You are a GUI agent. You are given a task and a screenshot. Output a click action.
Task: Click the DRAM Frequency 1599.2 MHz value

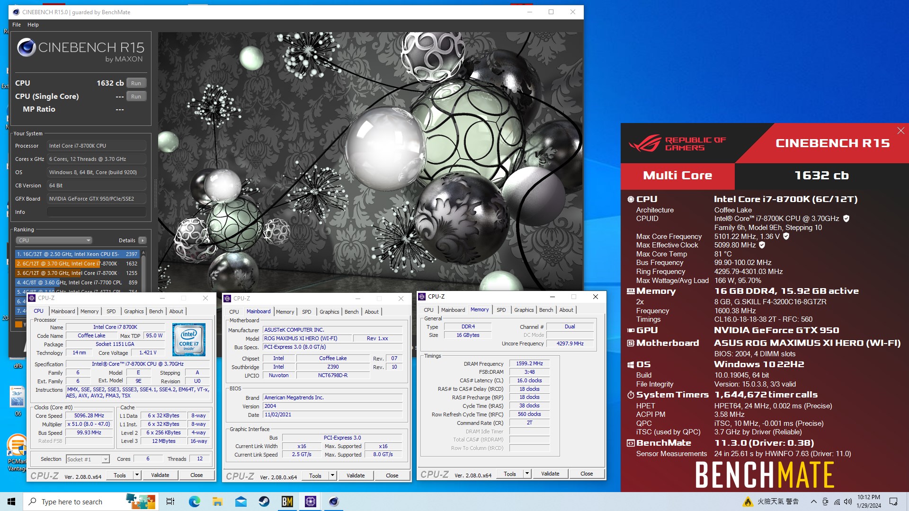coord(529,363)
